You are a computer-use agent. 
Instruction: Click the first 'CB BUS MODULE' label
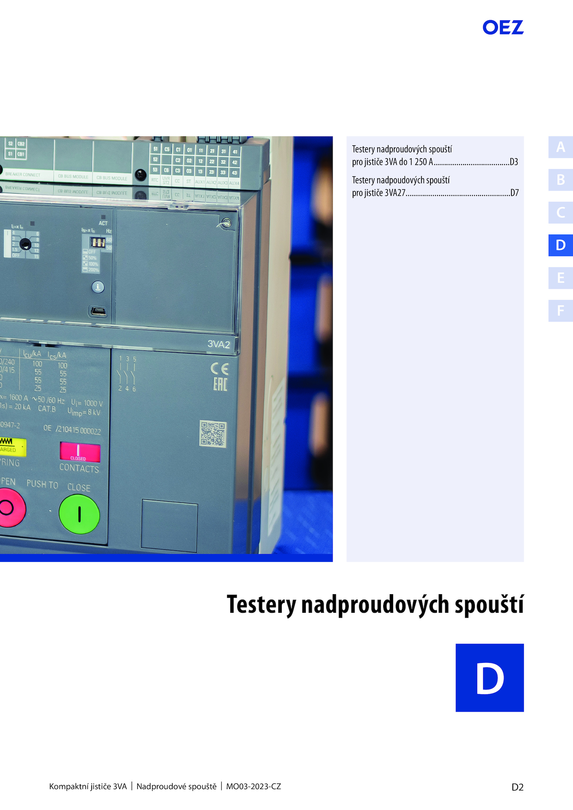(73, 176)
